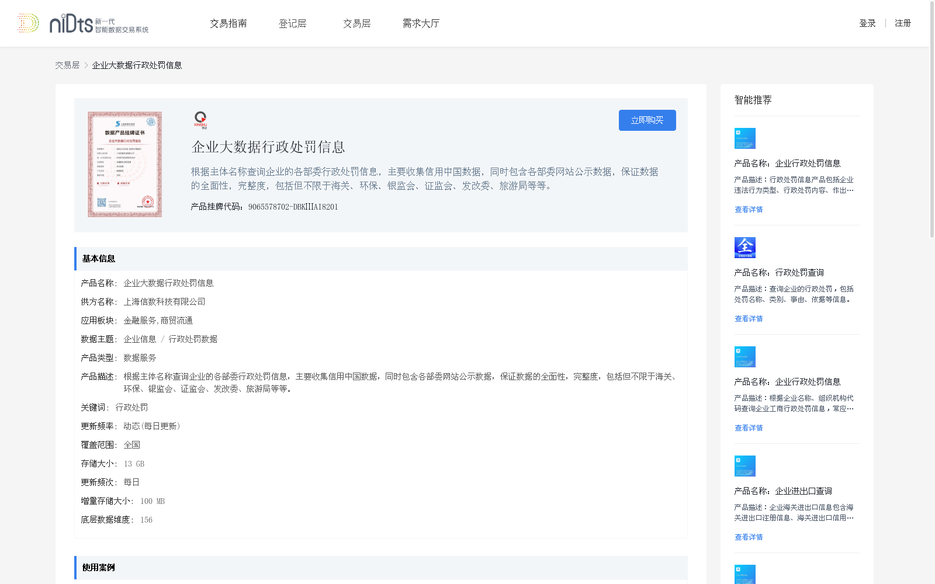Click 查看详情 under 行政处罚查询
935x584 pixels.
[x=749, y=319]
